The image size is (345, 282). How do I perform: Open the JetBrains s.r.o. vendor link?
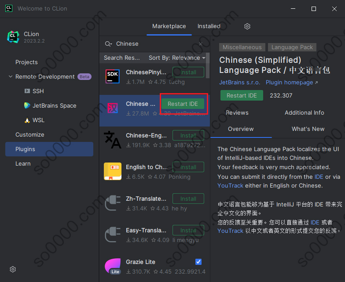239,83
